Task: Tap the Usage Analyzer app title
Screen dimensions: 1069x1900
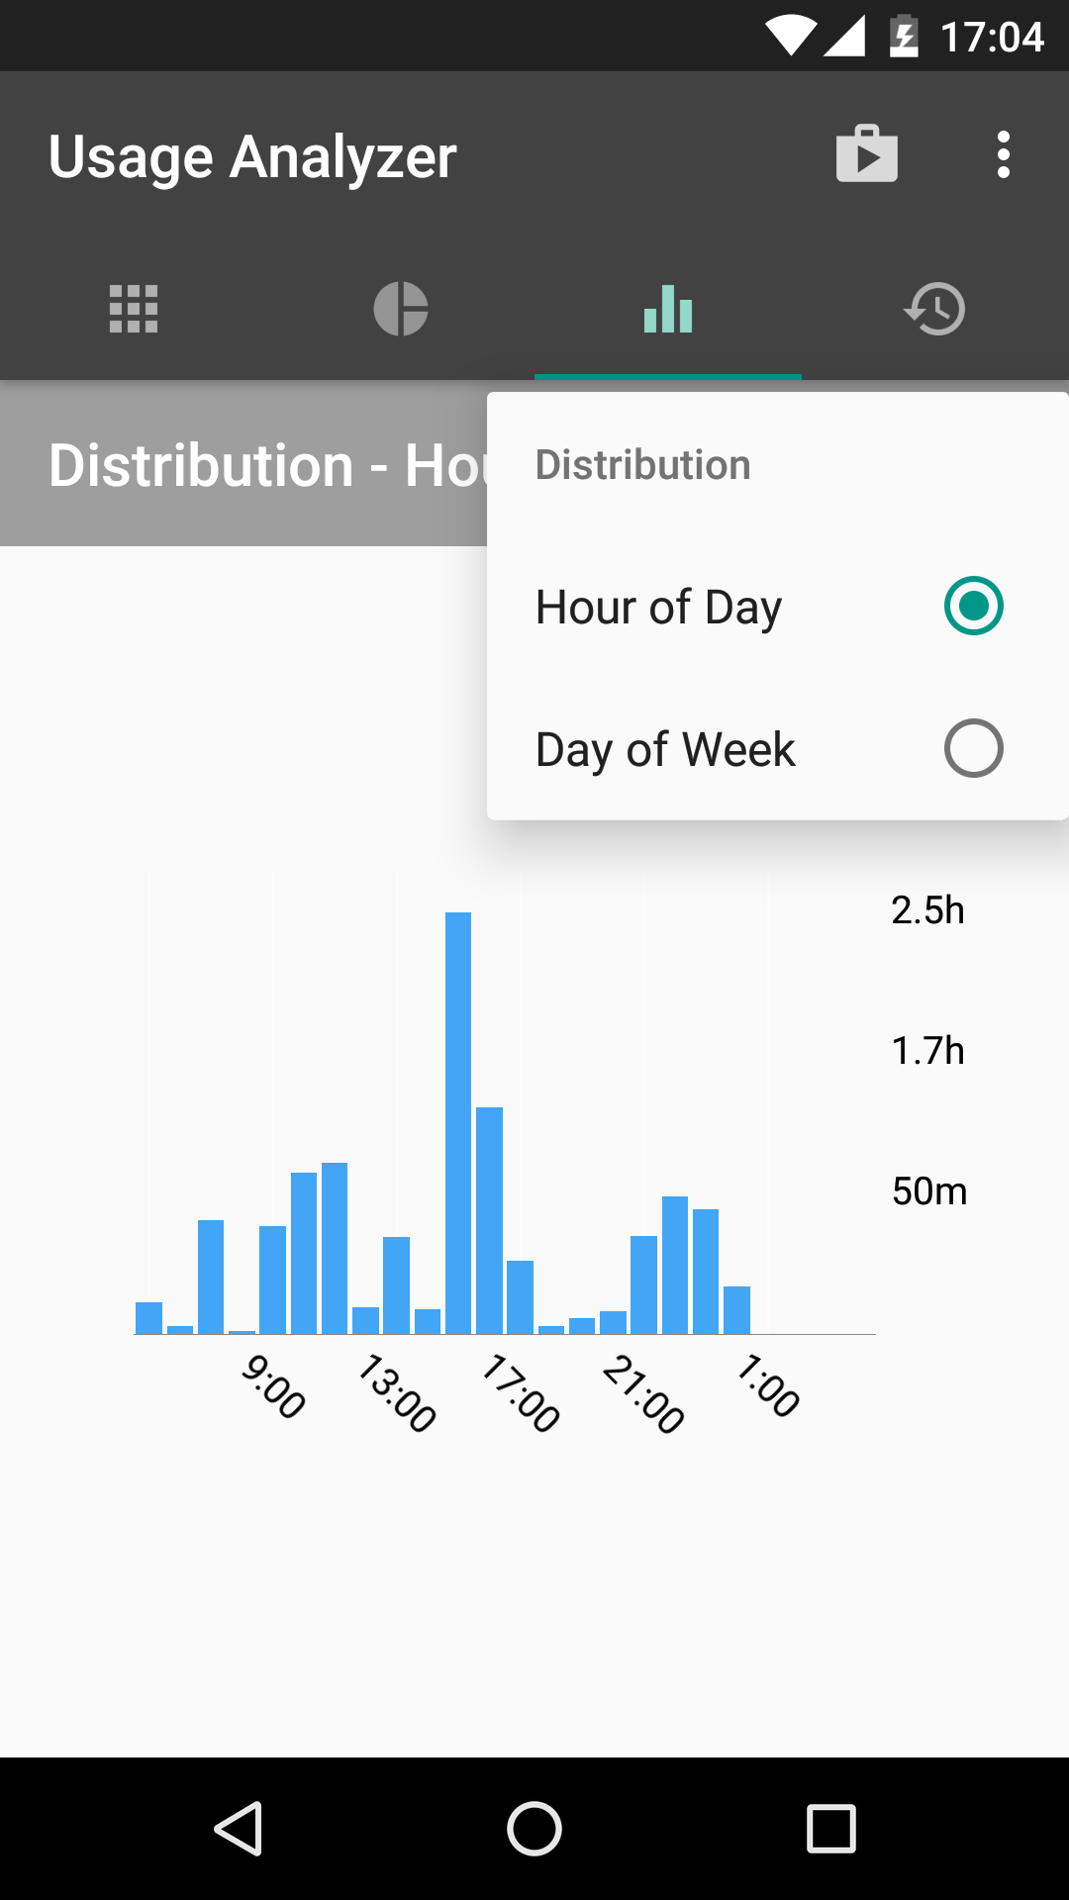Action: (252, 156)
